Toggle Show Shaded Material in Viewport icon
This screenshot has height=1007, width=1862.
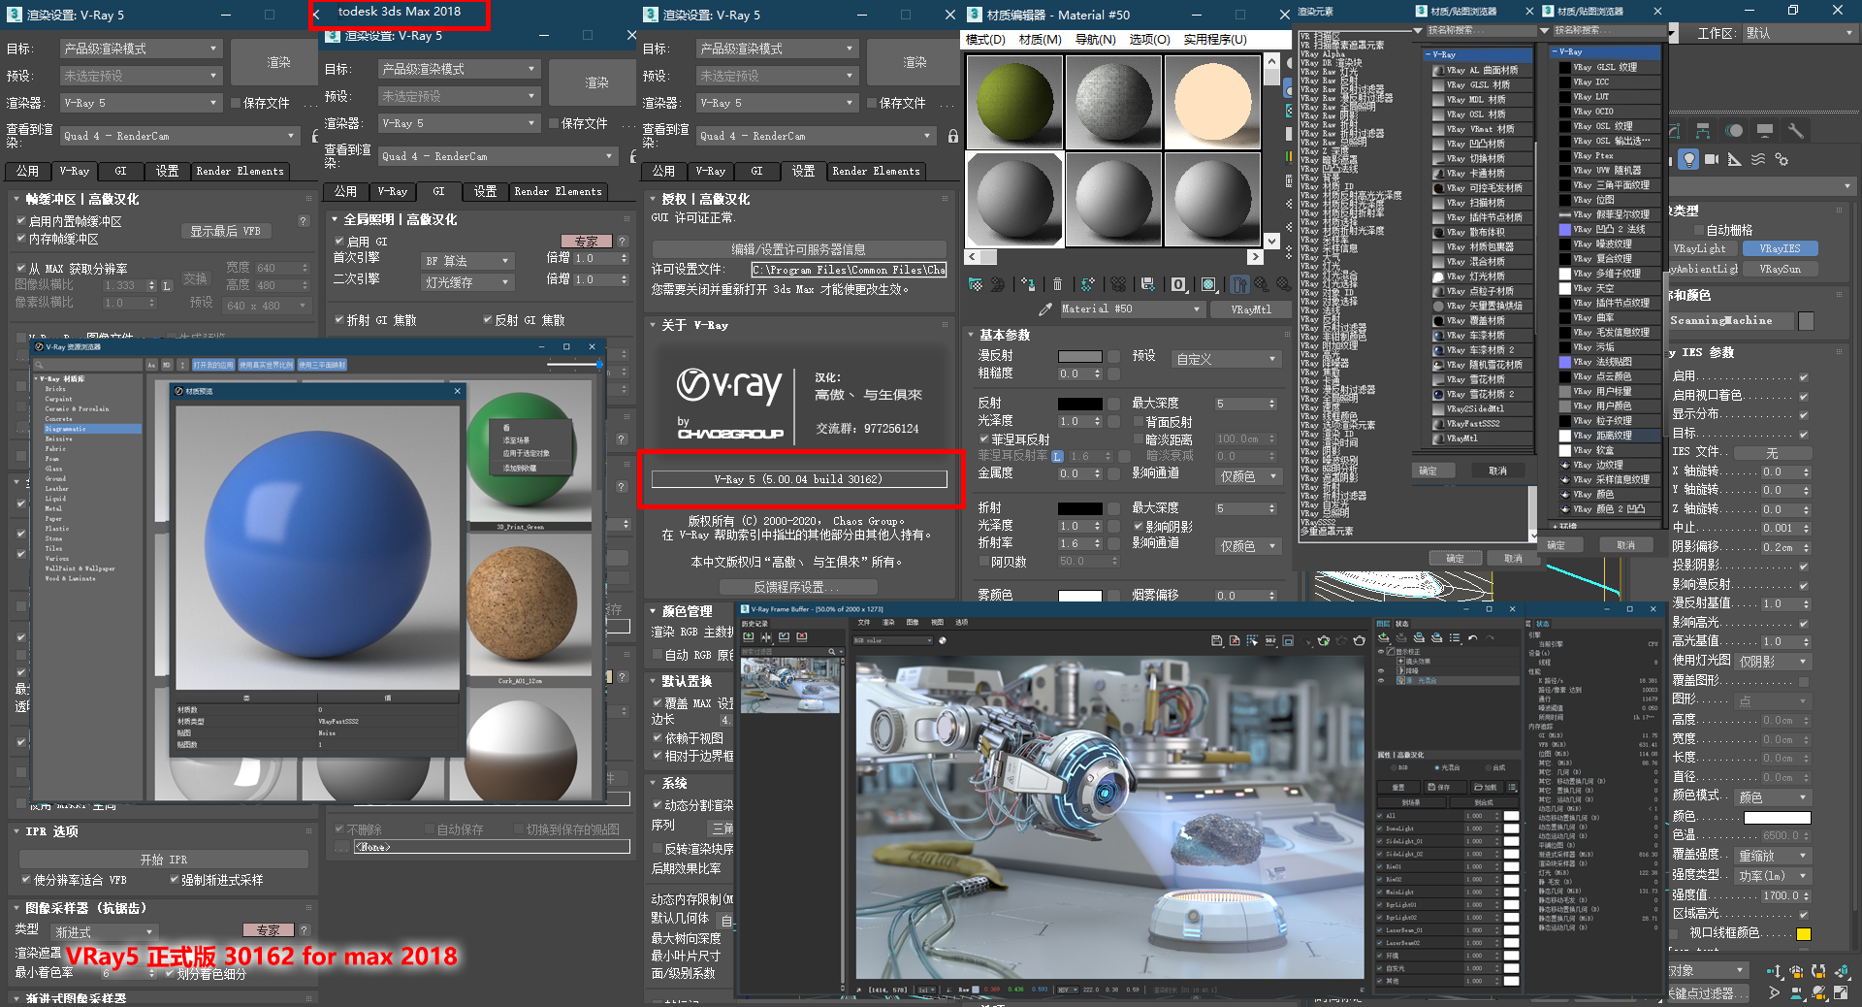pos(1208,284)
